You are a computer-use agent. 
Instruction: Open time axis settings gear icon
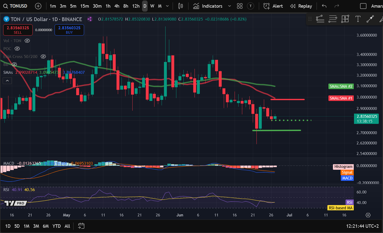click(x=368, y=215)
